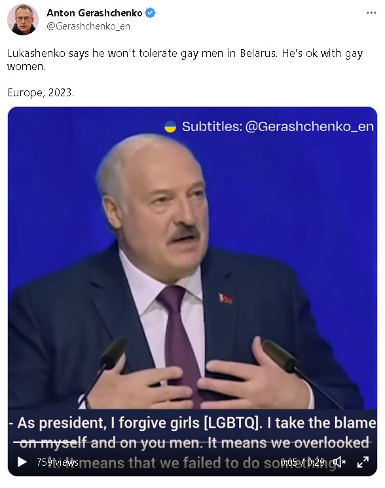Unmute the video using the speaker icon

(x=339, y=462)
